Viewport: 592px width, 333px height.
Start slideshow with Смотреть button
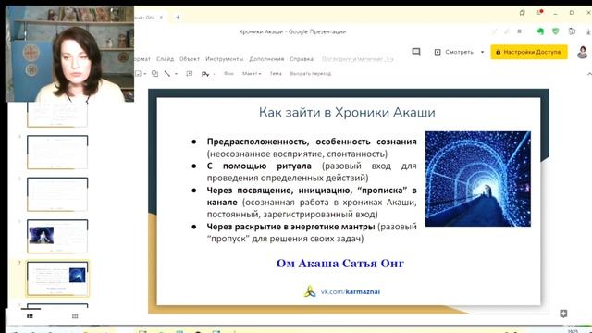pyautogui.click(x=454, y=52)
